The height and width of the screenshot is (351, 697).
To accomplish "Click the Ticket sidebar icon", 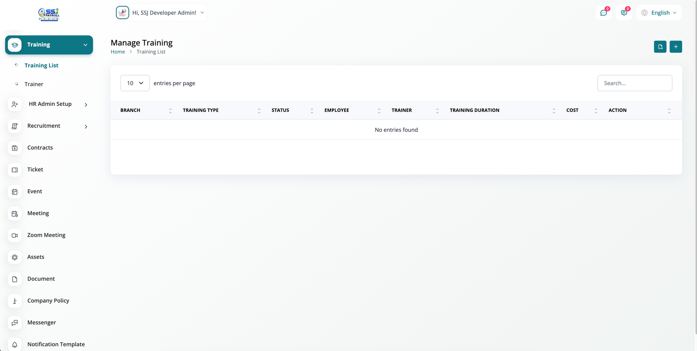I will [x=15, y=170].
